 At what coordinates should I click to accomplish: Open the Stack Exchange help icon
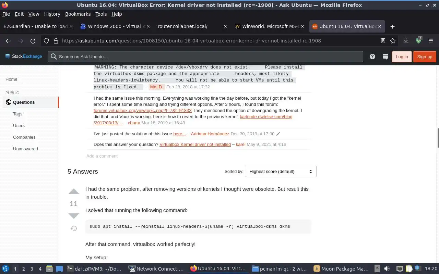coord(372,57)
